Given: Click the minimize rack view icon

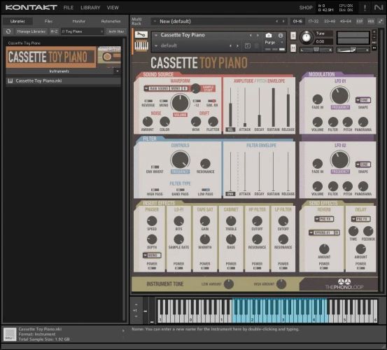Looking at the screenshot, I should pyautogui.click(x=380, y=21).
